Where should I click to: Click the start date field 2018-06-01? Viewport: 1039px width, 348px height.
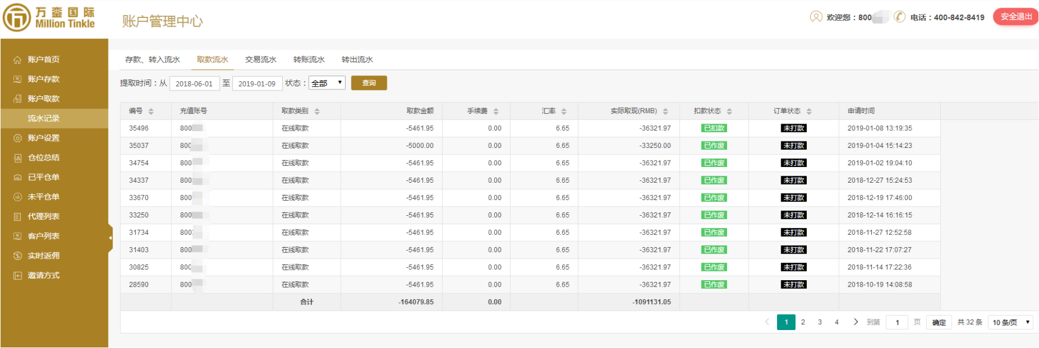194,84
